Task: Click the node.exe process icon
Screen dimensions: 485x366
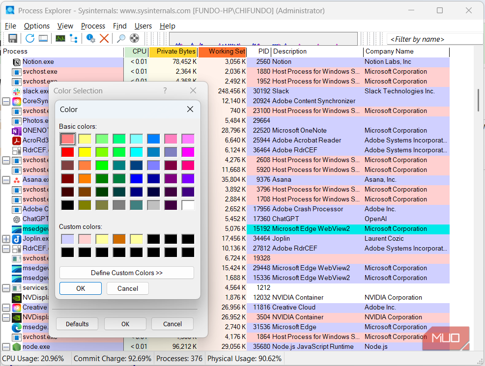Action: (17, 347)
